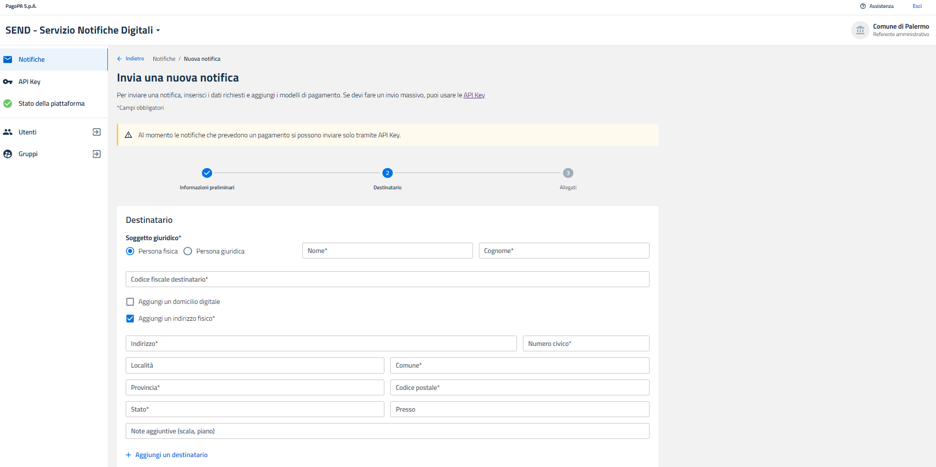Uncheck Aggiungi un indirizzo fisico checkbox
The height and width of the screenshot is (467, 936).
tap(130, 319)
